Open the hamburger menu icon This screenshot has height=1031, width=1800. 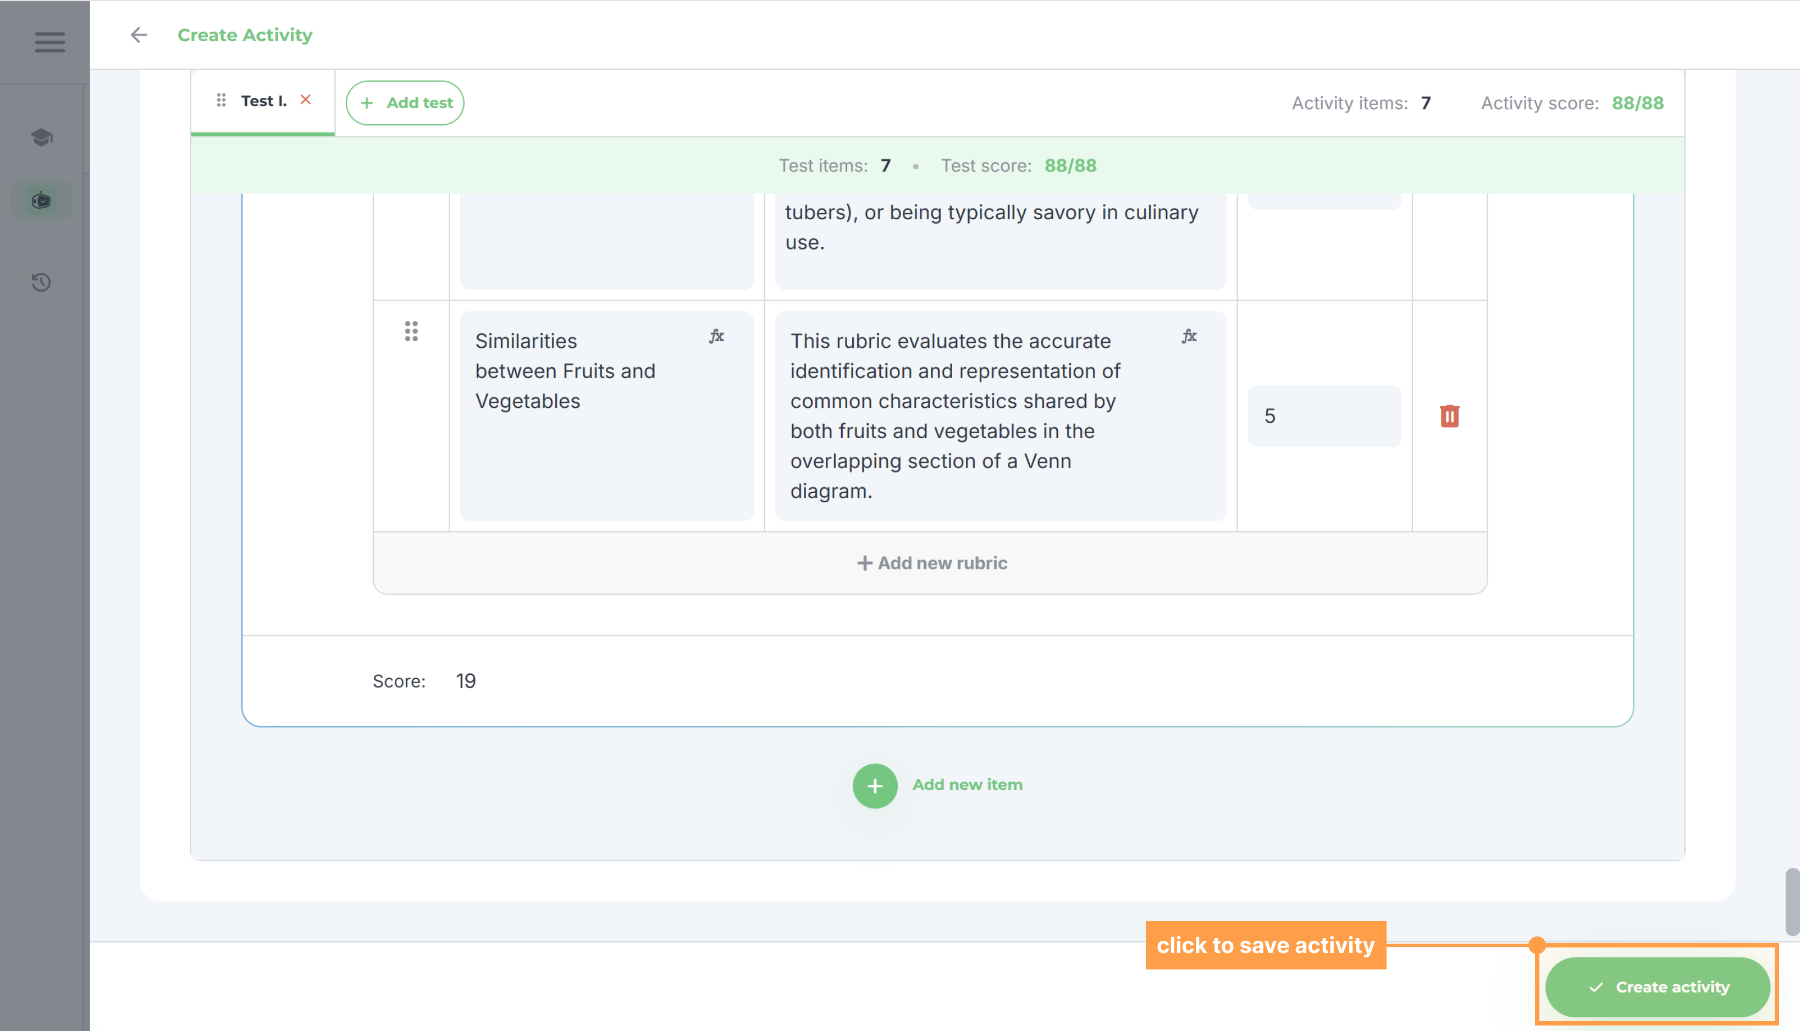pos(49,41)
